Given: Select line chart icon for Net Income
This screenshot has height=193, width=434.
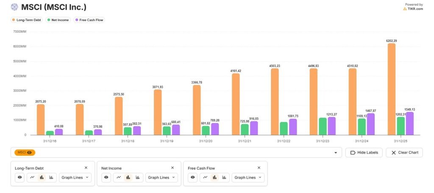Looking at the screenshot, I should (x=119, y=177).
